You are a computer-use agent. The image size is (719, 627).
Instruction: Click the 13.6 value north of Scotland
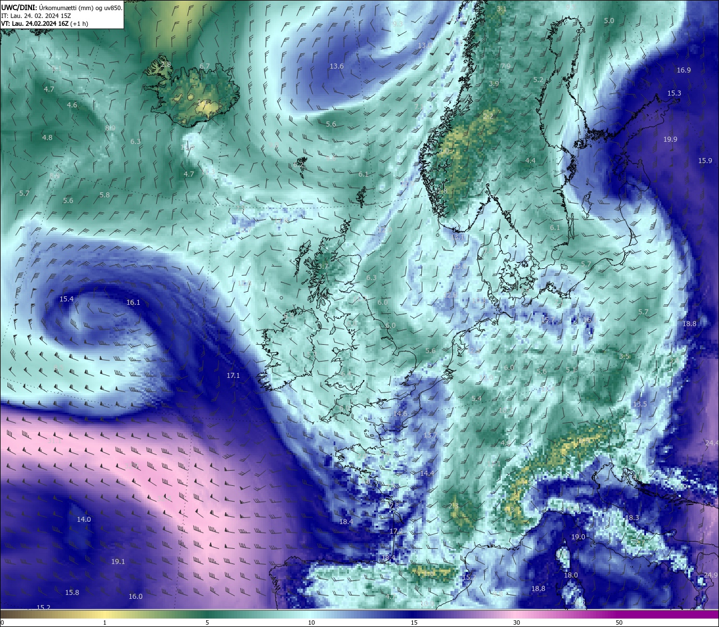(x=336, y=66)
